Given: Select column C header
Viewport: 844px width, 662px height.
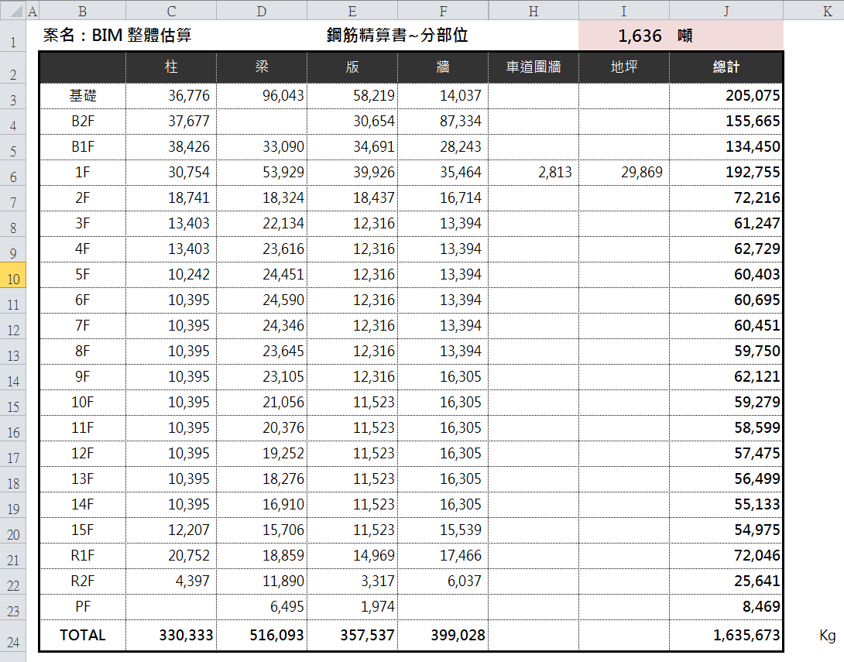Looking at the screenshot, I should (x=171, y=10).
